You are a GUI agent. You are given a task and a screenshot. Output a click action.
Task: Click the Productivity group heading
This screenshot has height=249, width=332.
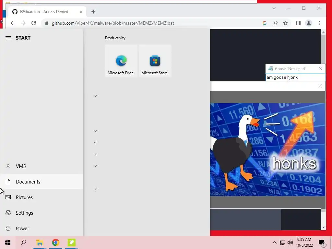pyautogui.click(x=115, y=38)
